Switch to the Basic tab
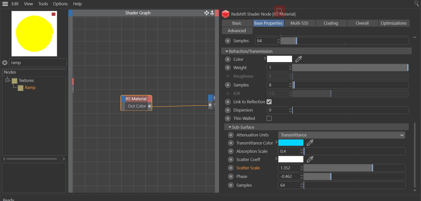421x201 pixels. 237,23
